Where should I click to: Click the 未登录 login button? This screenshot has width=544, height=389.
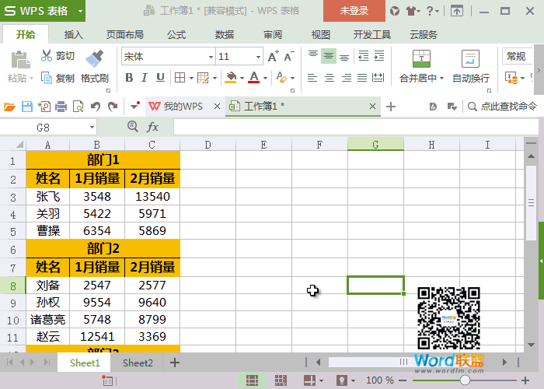coord(354,11)
